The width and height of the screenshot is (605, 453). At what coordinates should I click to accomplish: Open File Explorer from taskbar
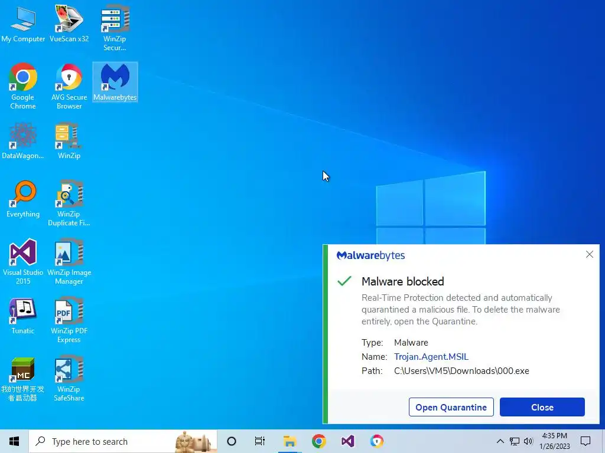click(290, 441)
